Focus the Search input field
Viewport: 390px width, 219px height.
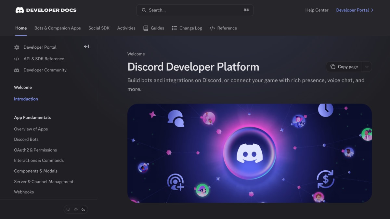click(x=195, y=10)
